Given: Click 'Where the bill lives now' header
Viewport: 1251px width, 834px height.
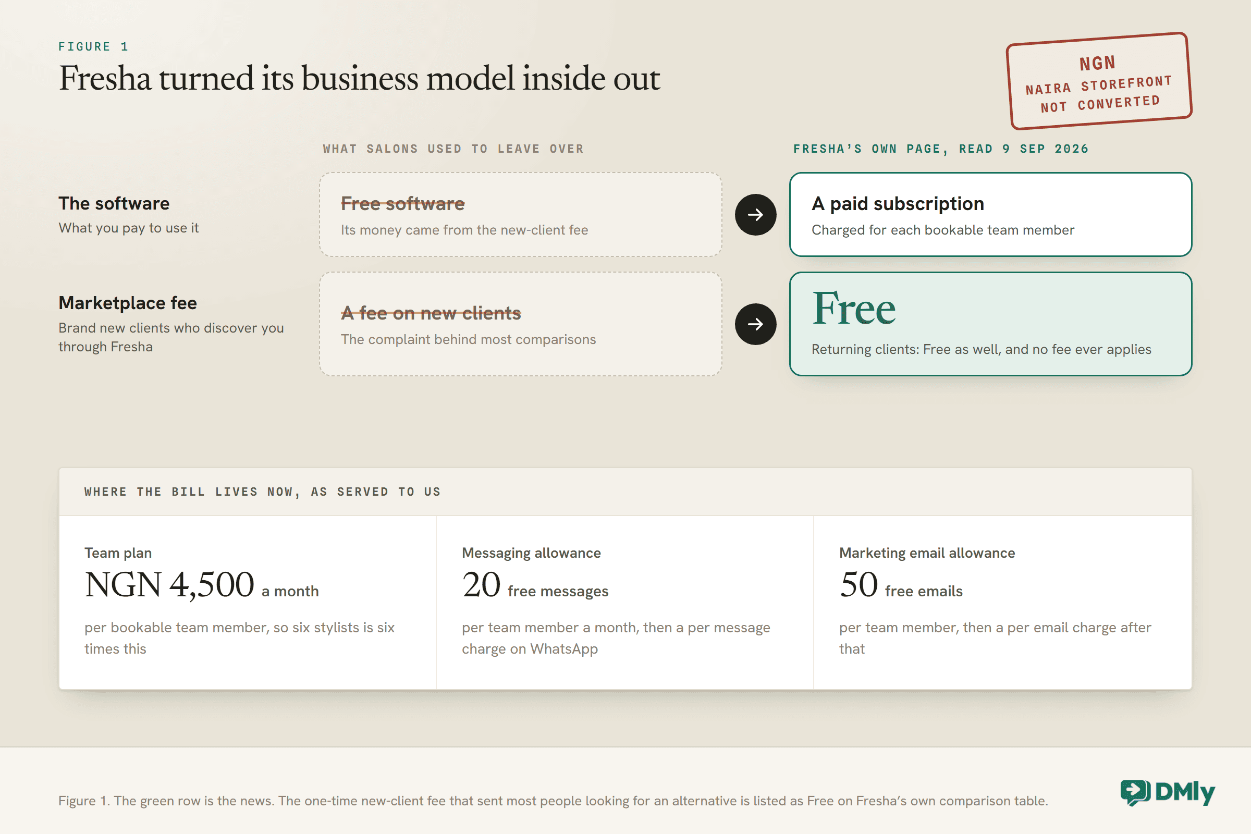Looking at the screenshot, I should pyautogui.click(x=262, y=492).
